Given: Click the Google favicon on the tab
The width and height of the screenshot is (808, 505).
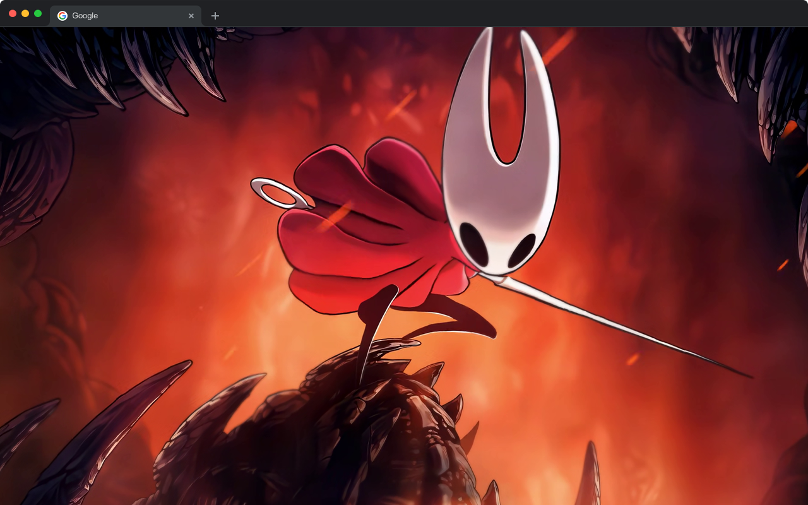Looking at the screenshot, I should click(62, 16).
